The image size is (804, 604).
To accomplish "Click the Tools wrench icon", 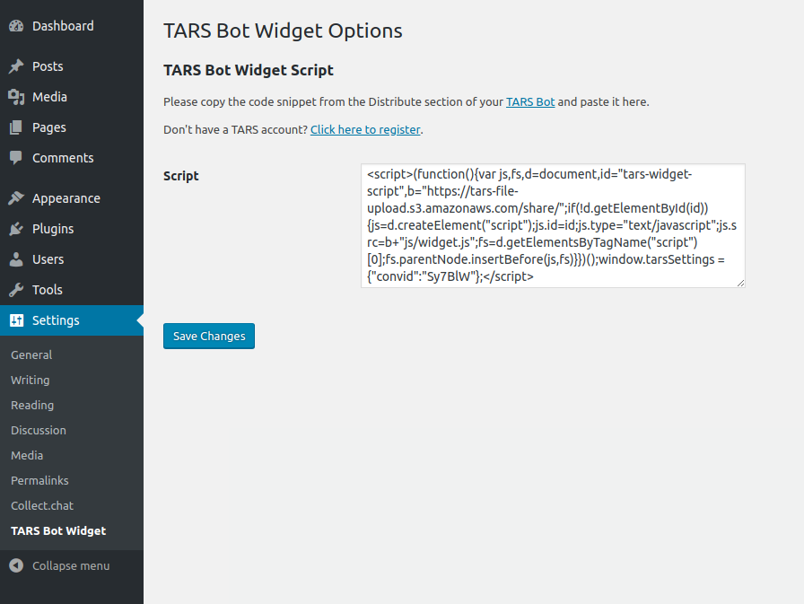I will [x=16, y=290].
